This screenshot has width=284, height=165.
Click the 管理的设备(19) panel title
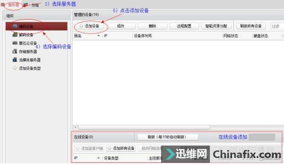click(87, 15)
